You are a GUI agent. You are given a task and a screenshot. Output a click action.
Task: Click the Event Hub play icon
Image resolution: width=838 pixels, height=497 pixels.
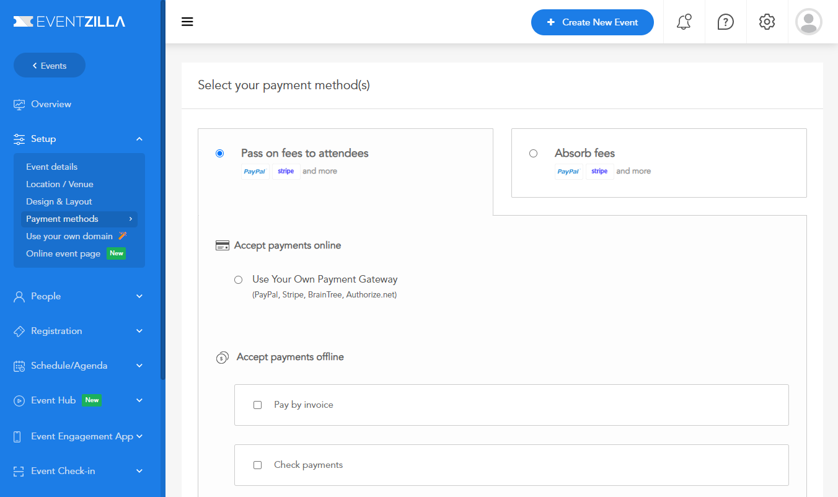[19, 400]
